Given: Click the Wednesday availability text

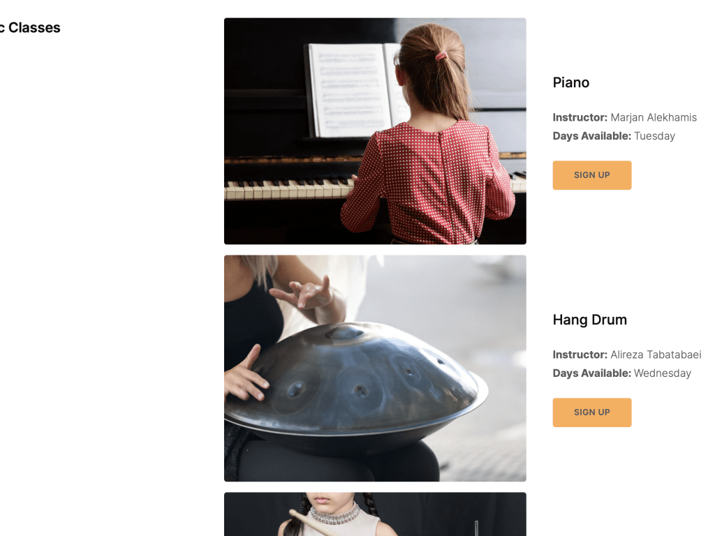Looking at the screenshot, I should click(663, 373).
